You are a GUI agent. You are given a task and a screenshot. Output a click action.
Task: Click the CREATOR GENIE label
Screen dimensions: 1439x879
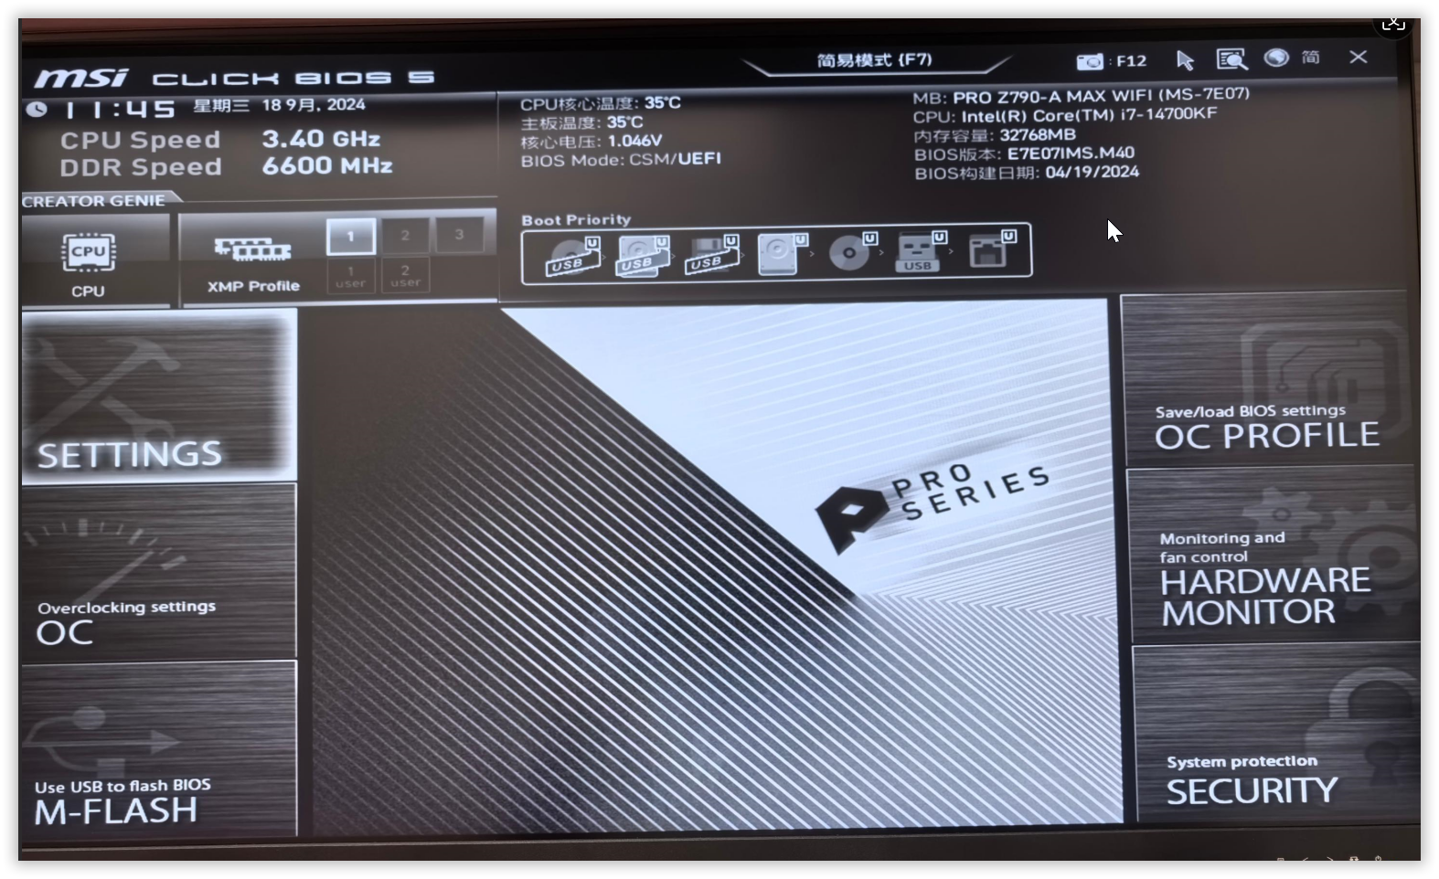pos(94,201)
